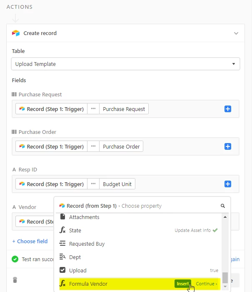This screenshot has height=292, width=252.
Task: Click the text icon beside Resp ID label
Action: click(x=14, y=169)
